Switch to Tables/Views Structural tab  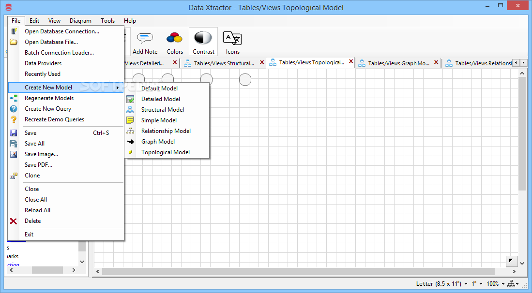224,63
